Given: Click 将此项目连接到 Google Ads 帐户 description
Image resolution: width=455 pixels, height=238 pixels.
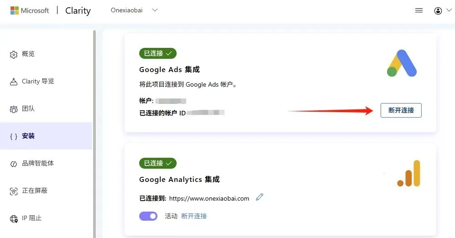Looking at the screenshot, I should pos(188,84).
